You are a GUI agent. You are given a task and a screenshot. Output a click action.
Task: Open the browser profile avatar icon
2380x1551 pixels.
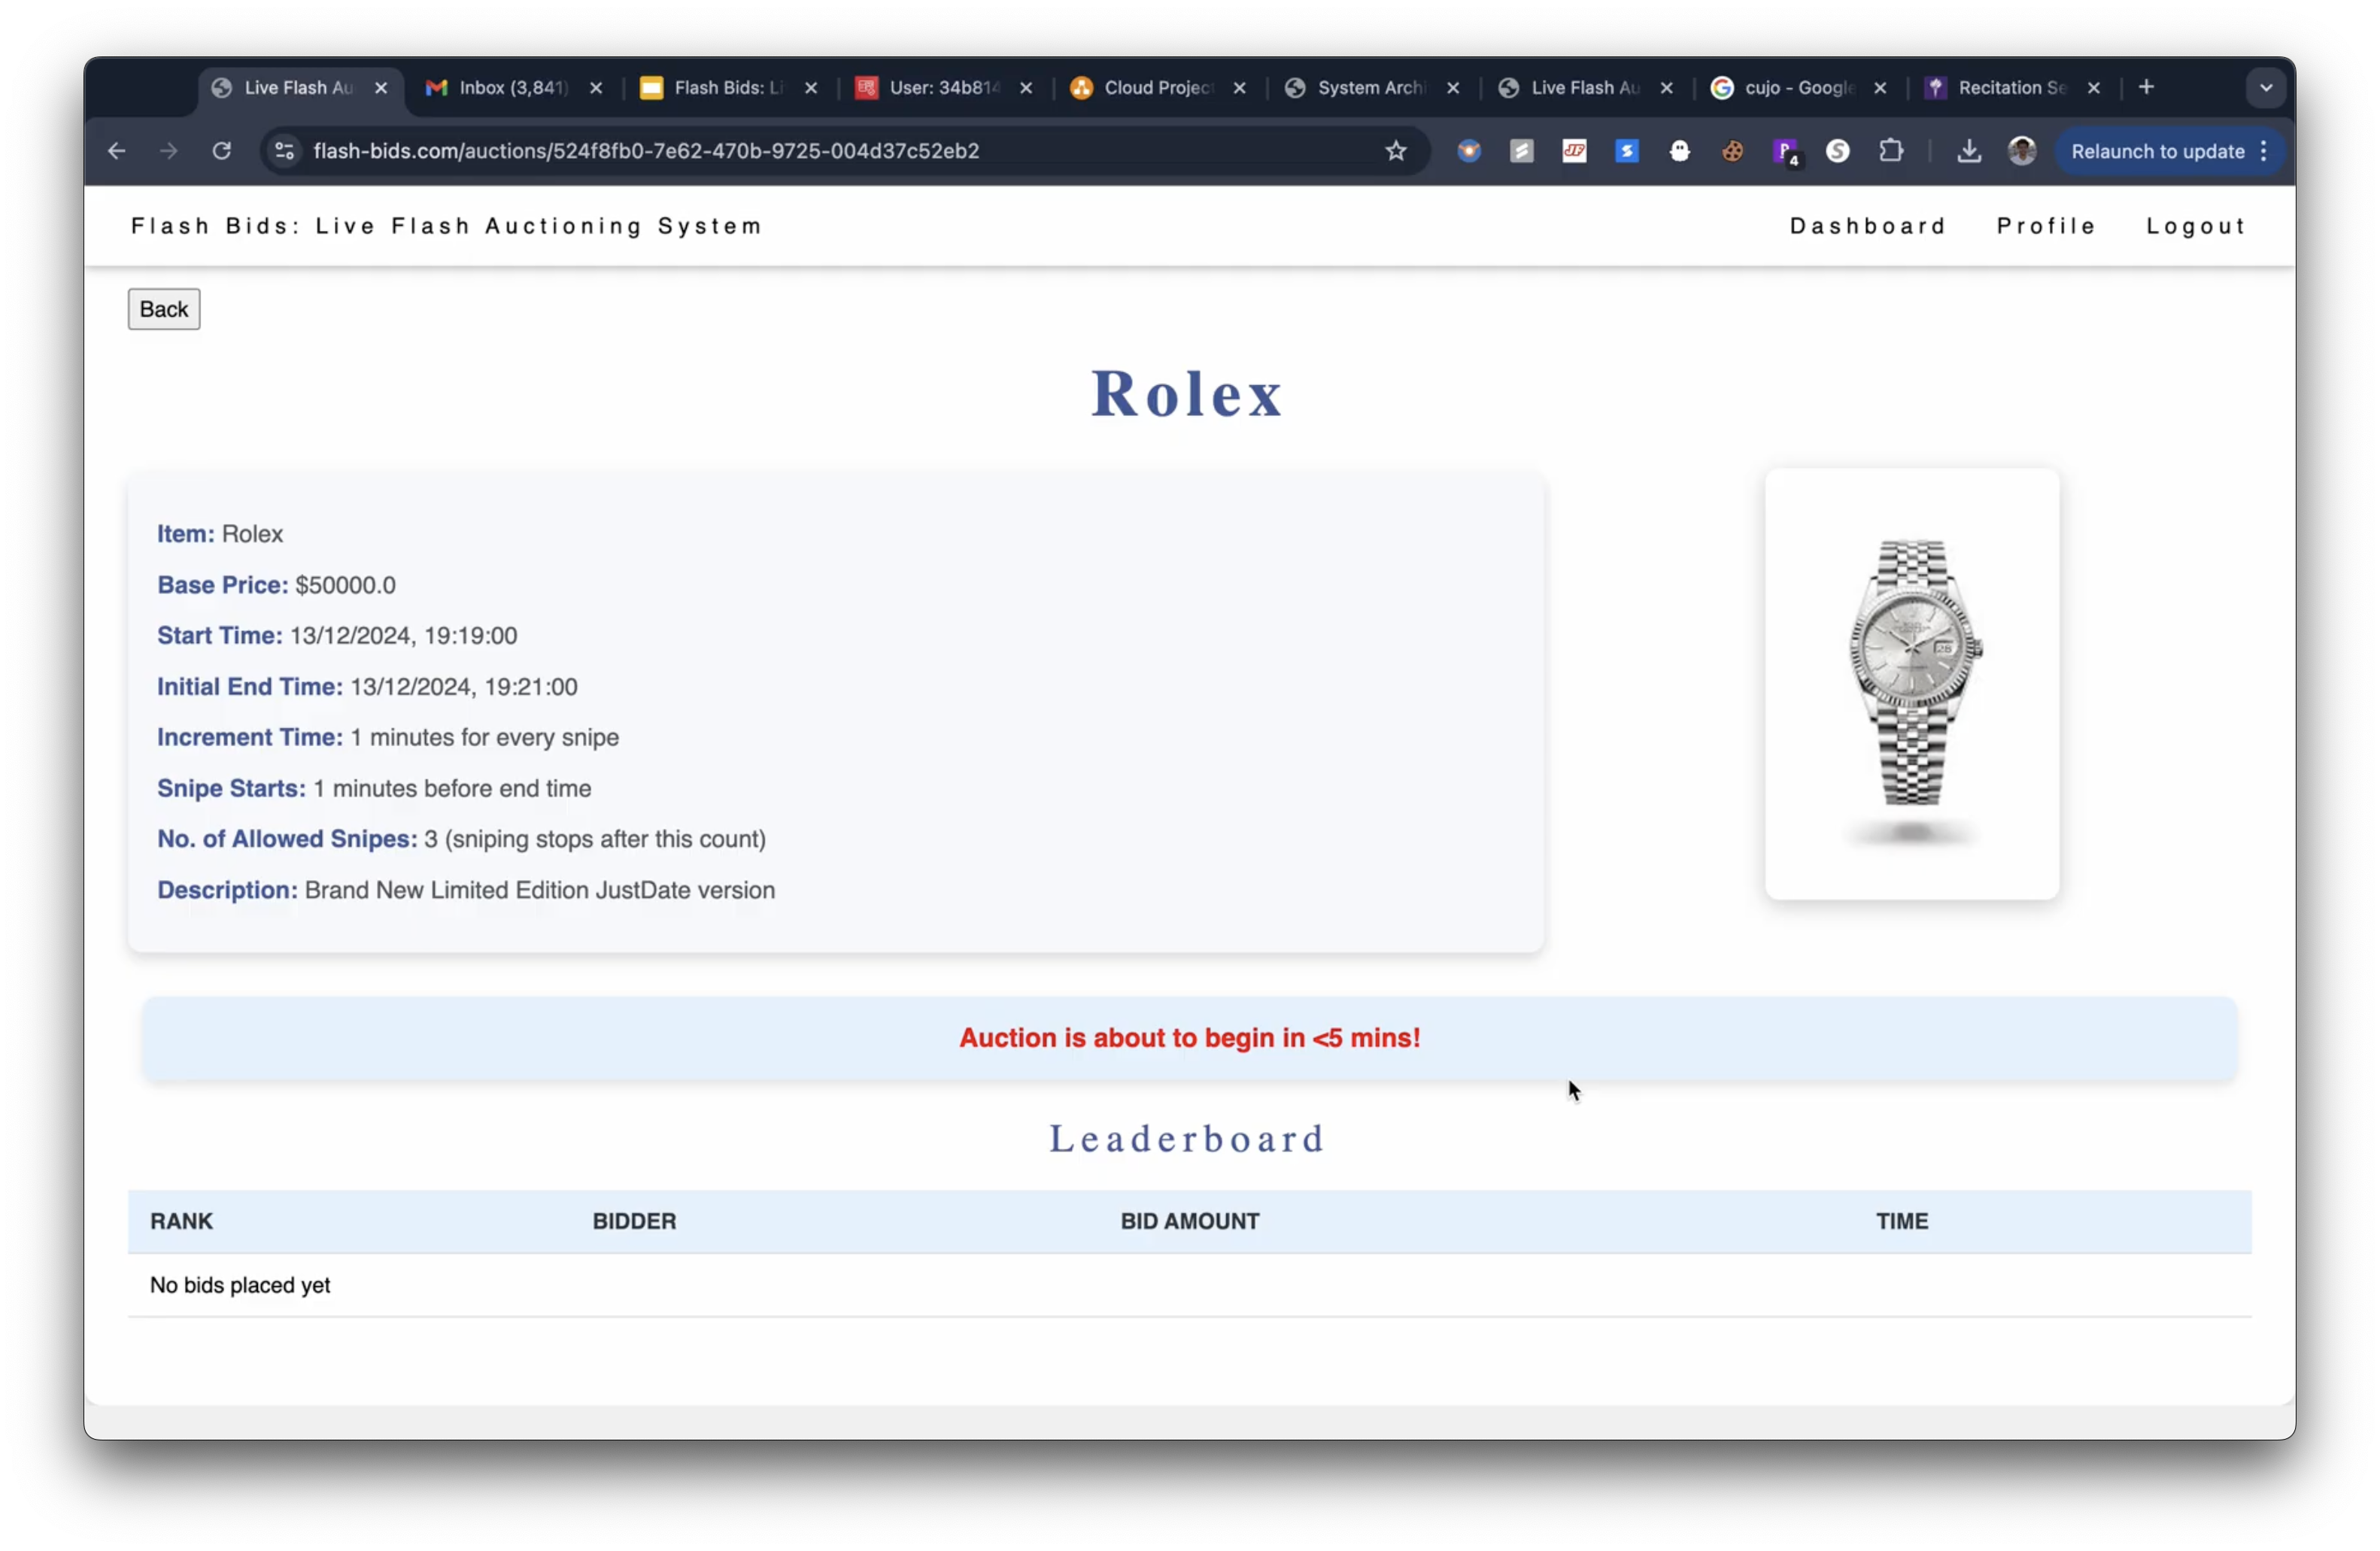2021,151
